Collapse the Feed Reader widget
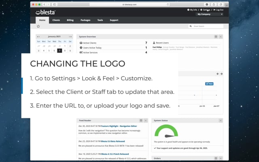Screen dimensions: 259x162 click(146, 120)
